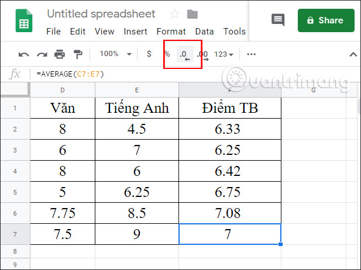Screen dimensions: 361x270
Task: Apply percent format icon
Action: [x=167, y=54]
